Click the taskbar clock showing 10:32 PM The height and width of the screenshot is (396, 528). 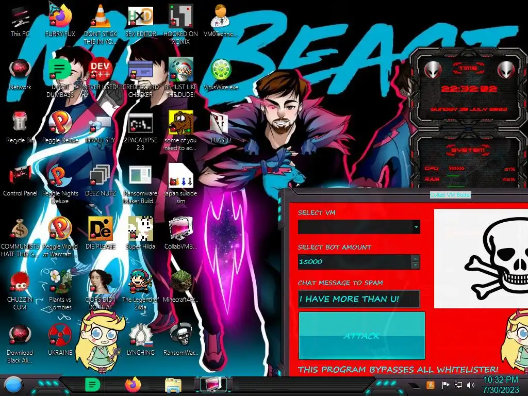pyautogui.click(x=501, y=385)
